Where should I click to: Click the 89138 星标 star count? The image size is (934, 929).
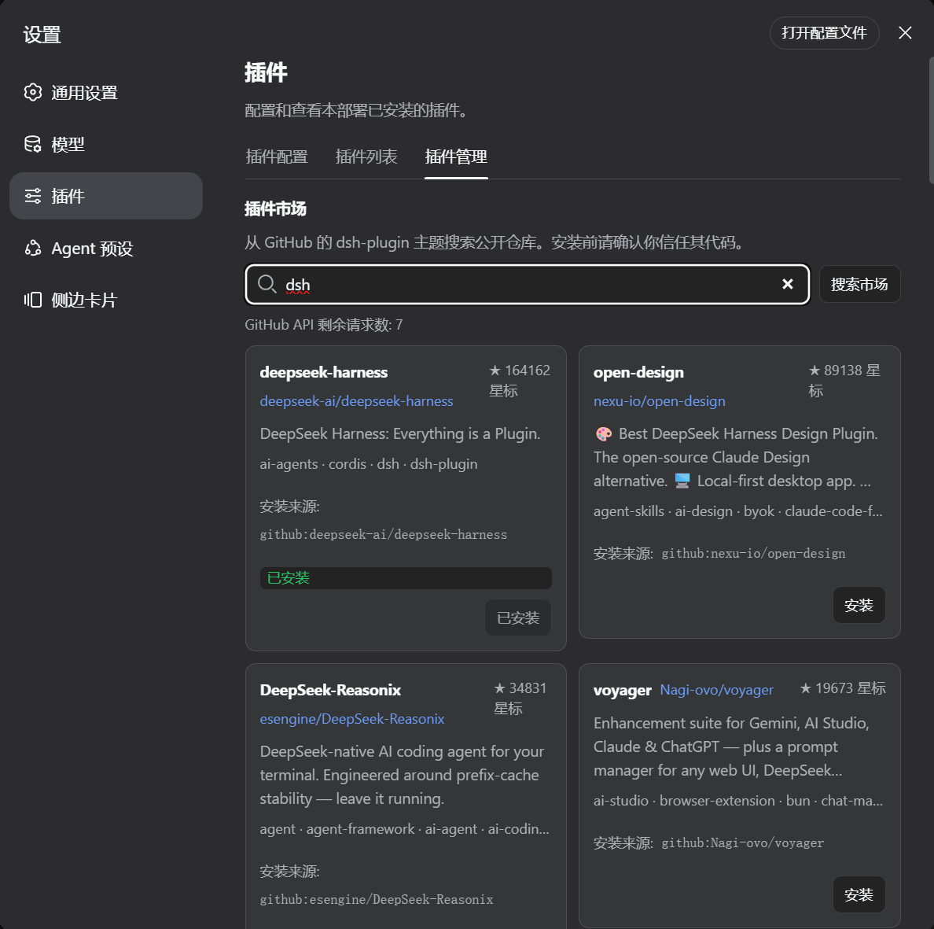tap(844, 380)
